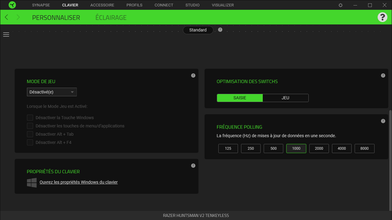Go back with the left arrow
The height and width of the screenshot is (220, 392).
(7, 17)
